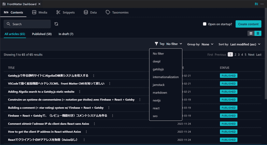Open actions menu for Adding Algolia search article
The height and width of the screenshot is (145, 267).
coord(79,92)
